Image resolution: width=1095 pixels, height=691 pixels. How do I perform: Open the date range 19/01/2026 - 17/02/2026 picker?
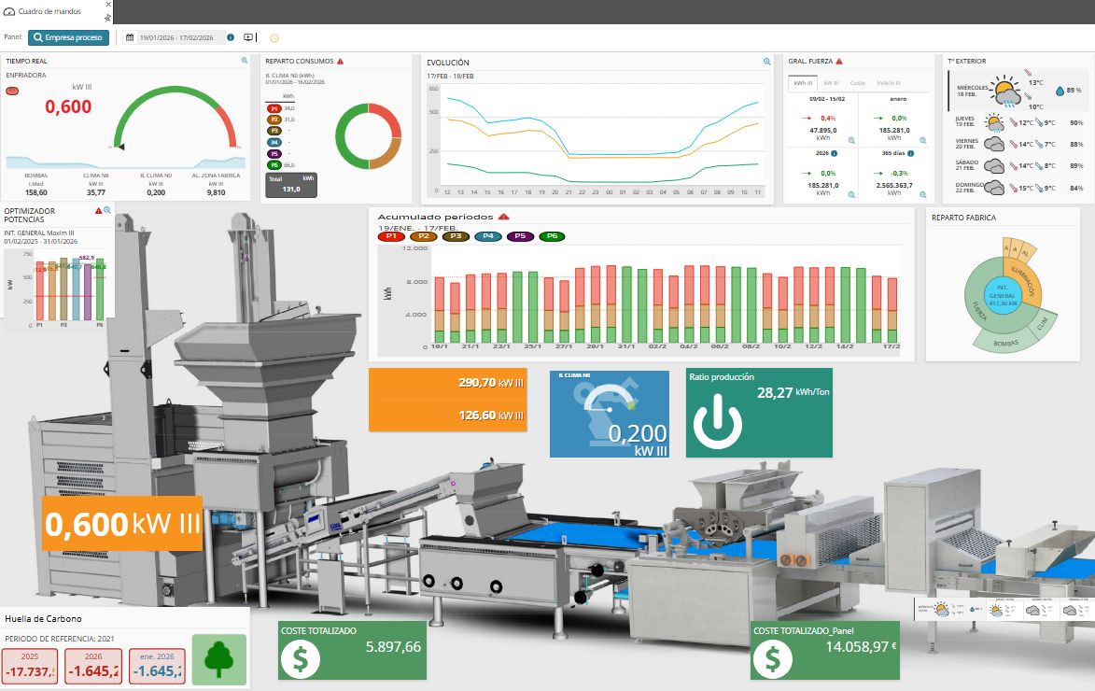[x=175, y=38]
